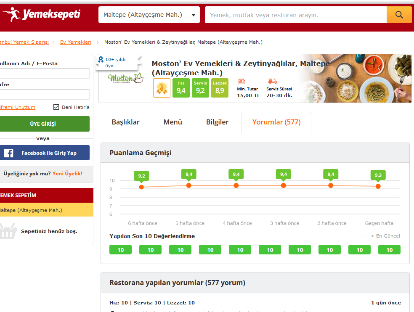Click the restaurant search input field
Image resolution: width=414 pixels, height=312 pixels.
(296, 15)
